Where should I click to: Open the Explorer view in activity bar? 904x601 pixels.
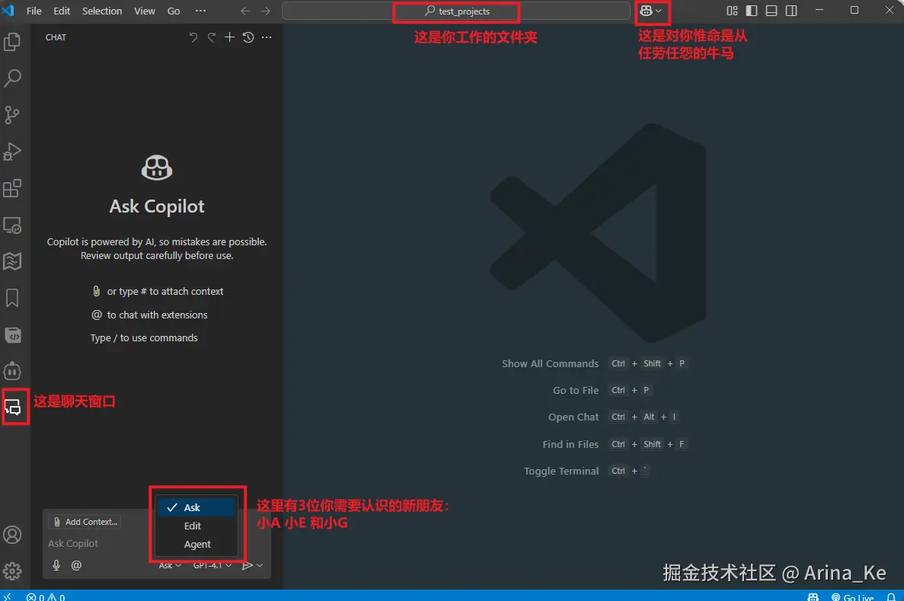[12, 42]
